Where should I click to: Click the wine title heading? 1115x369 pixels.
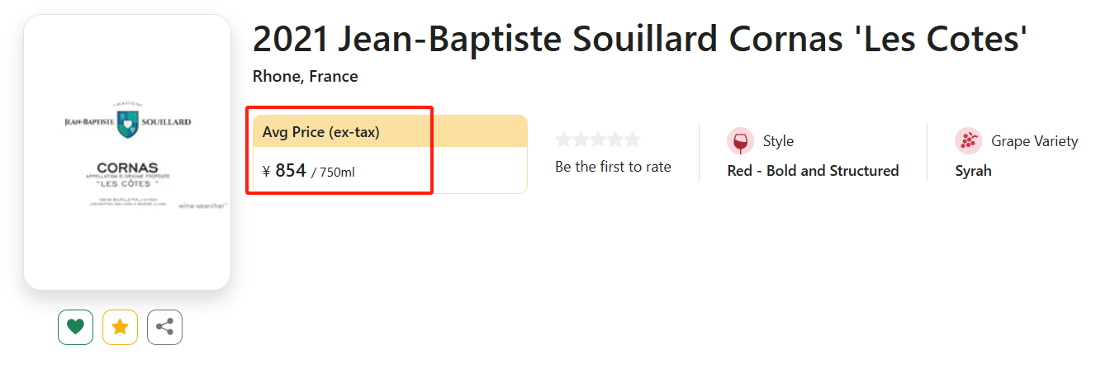tap(640, 40)
